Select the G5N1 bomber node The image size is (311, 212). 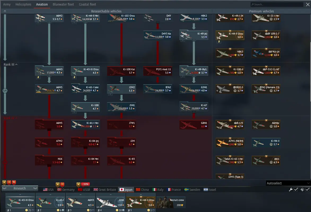click(194, 89)
